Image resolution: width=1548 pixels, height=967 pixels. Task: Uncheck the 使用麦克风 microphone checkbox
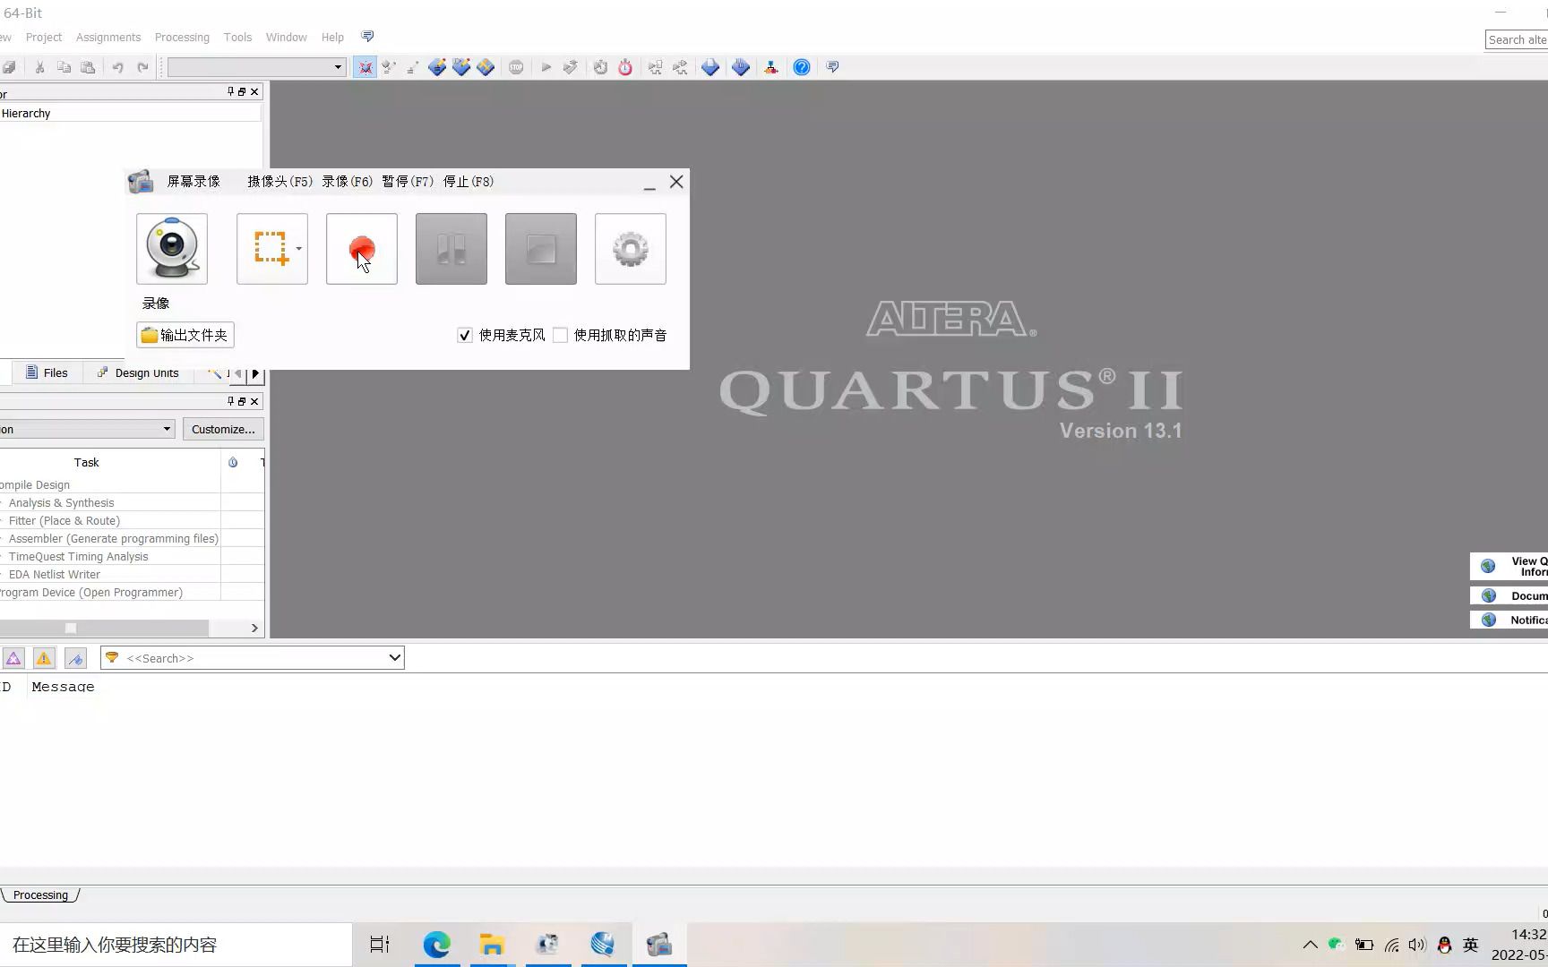pos(464,335)
